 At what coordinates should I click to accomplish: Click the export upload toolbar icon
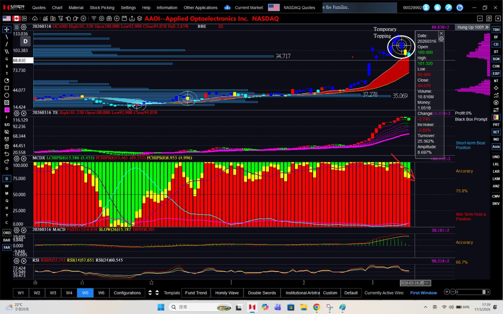tap(132, 18)
